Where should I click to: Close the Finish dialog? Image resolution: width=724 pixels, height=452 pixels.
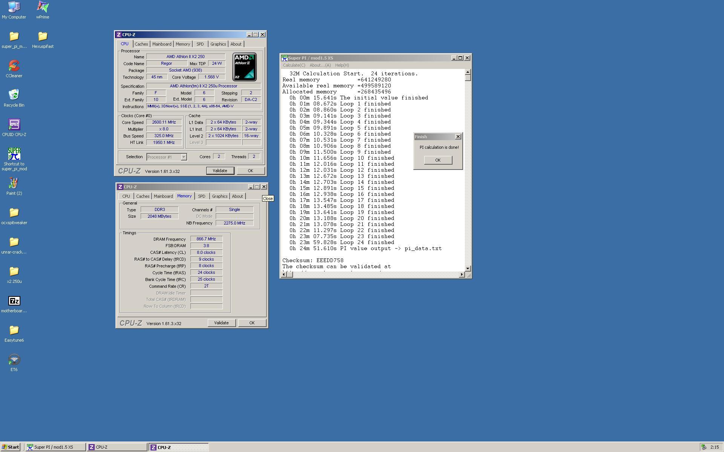click(x=458, y=137)
